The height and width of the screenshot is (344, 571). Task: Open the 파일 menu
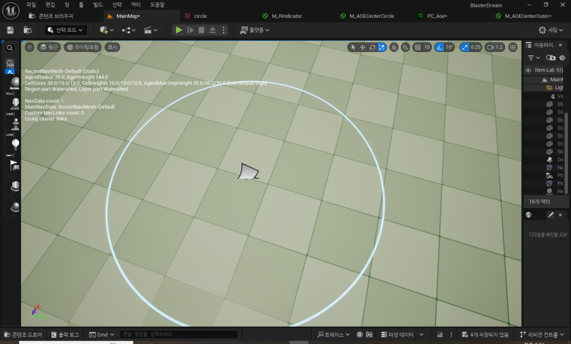tap(31, 5)
